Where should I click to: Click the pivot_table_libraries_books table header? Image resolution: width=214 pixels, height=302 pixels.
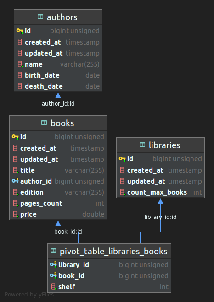click(x=109, y=251)
